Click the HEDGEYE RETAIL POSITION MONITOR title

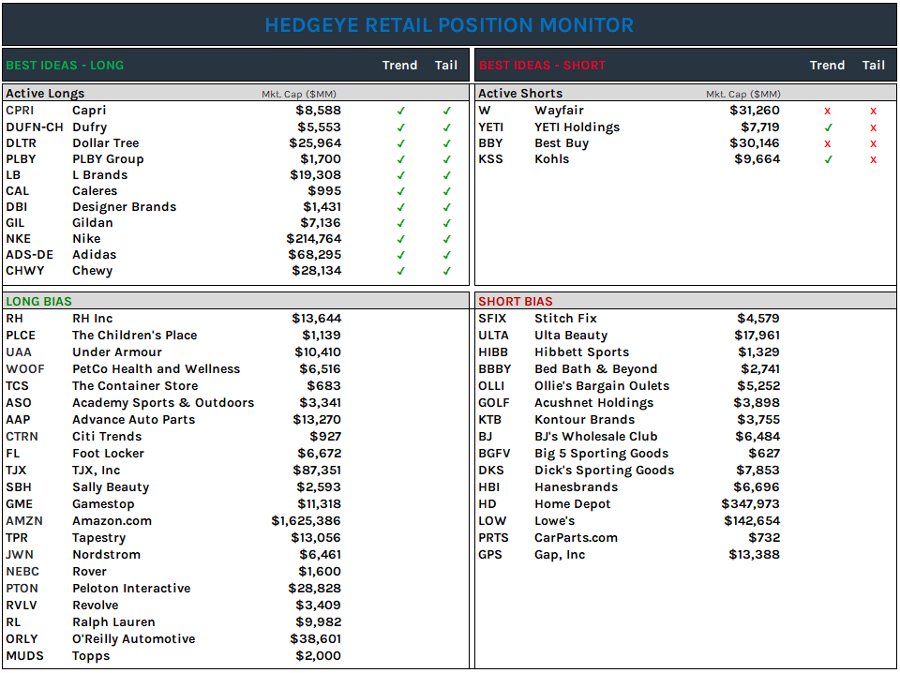(448, 24)
